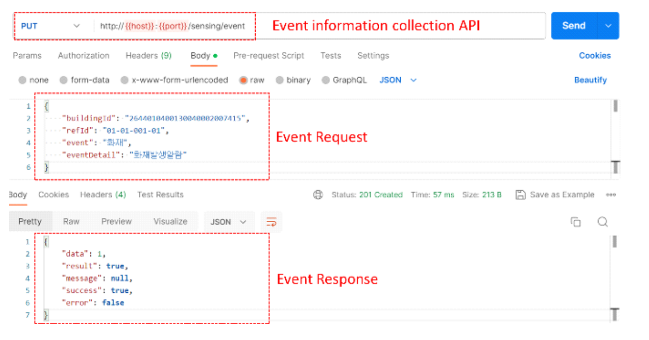The height and width of the screenshot is (340, 649).
Task: Expand the Send button arrow dropdown
Action: click(608, 26)
